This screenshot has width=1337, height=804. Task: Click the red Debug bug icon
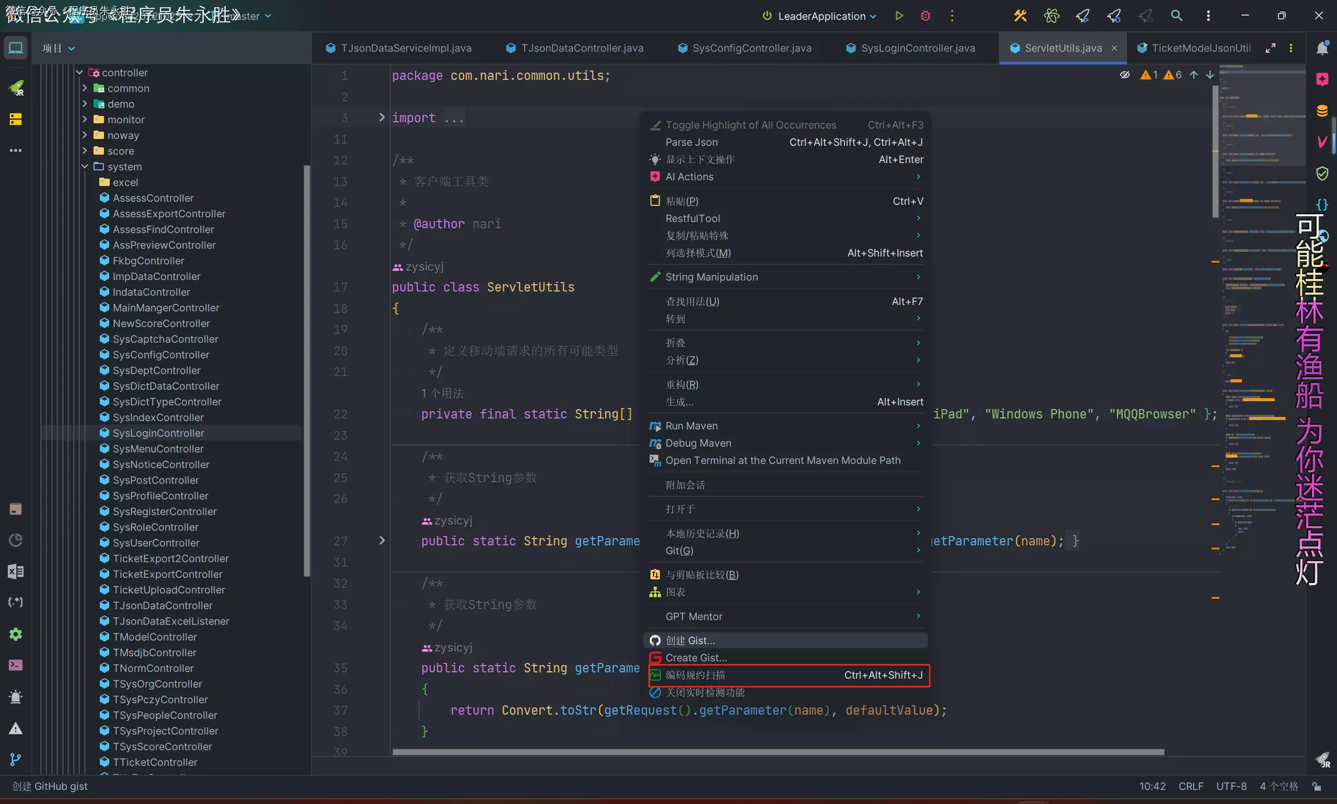point(925,16)
